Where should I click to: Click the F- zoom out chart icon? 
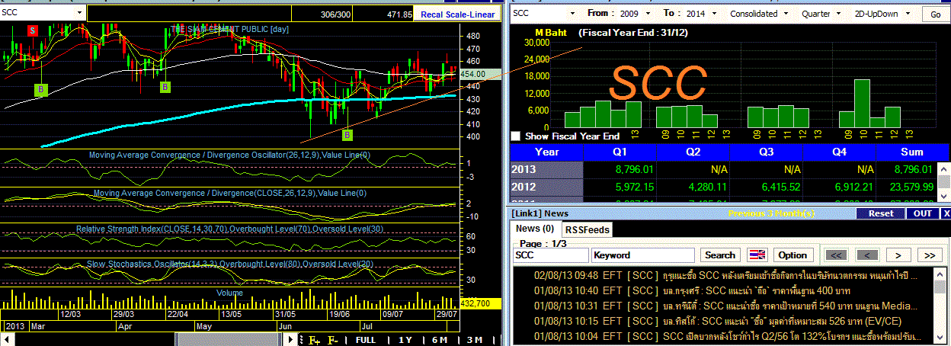click(x=333, y=340)
